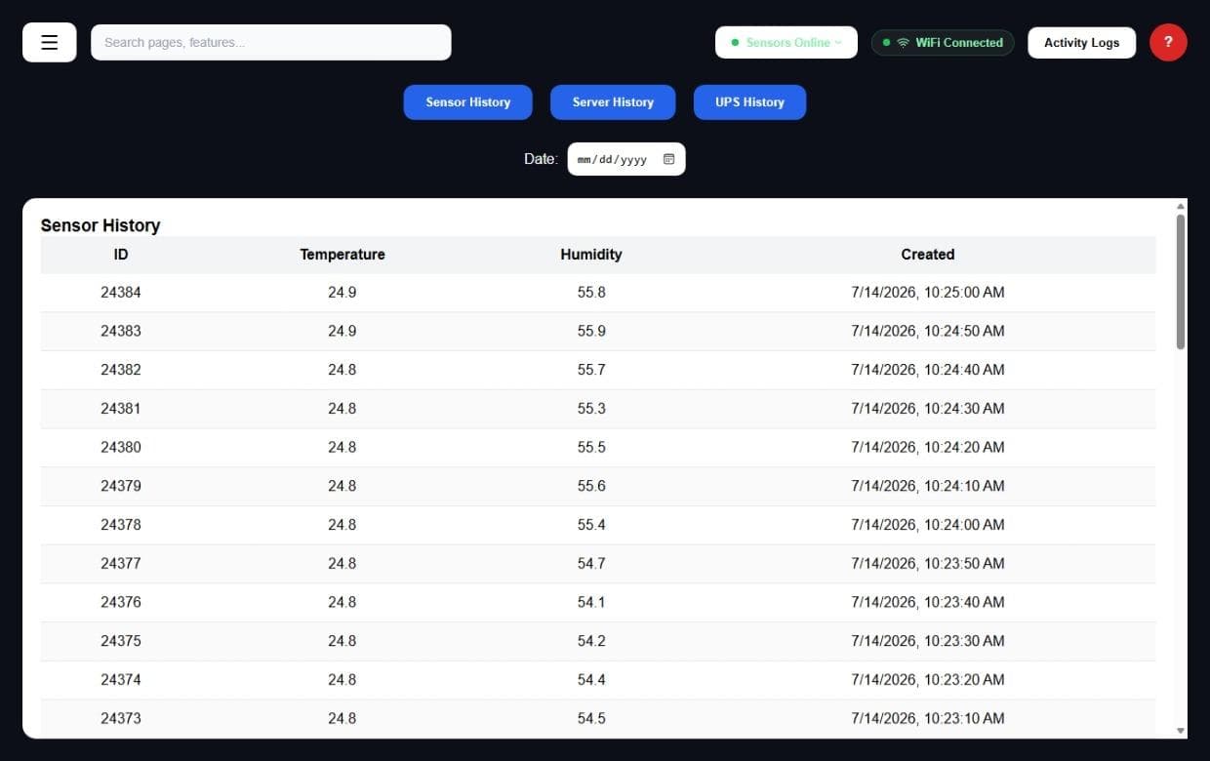The image size is (1210, 761).
Task: Click humidity value 54.7
Action: point(591,564)
